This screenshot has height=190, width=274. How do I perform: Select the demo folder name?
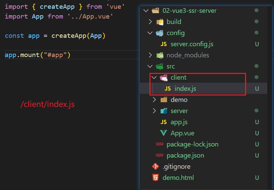pyautogui.click(x=179, y=100)
